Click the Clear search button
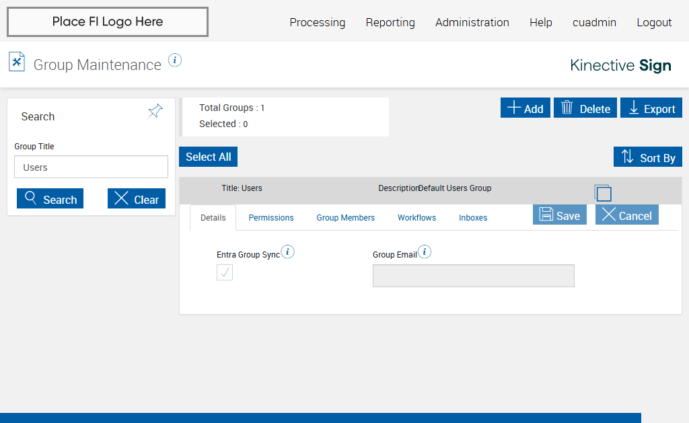The height and width of the screenshot is (423, 689). coord(137,198)
